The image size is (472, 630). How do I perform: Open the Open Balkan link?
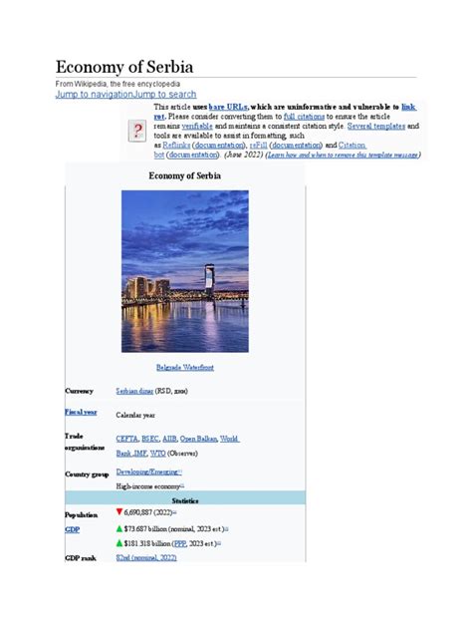pyautogui.click(x=198, y=439)
